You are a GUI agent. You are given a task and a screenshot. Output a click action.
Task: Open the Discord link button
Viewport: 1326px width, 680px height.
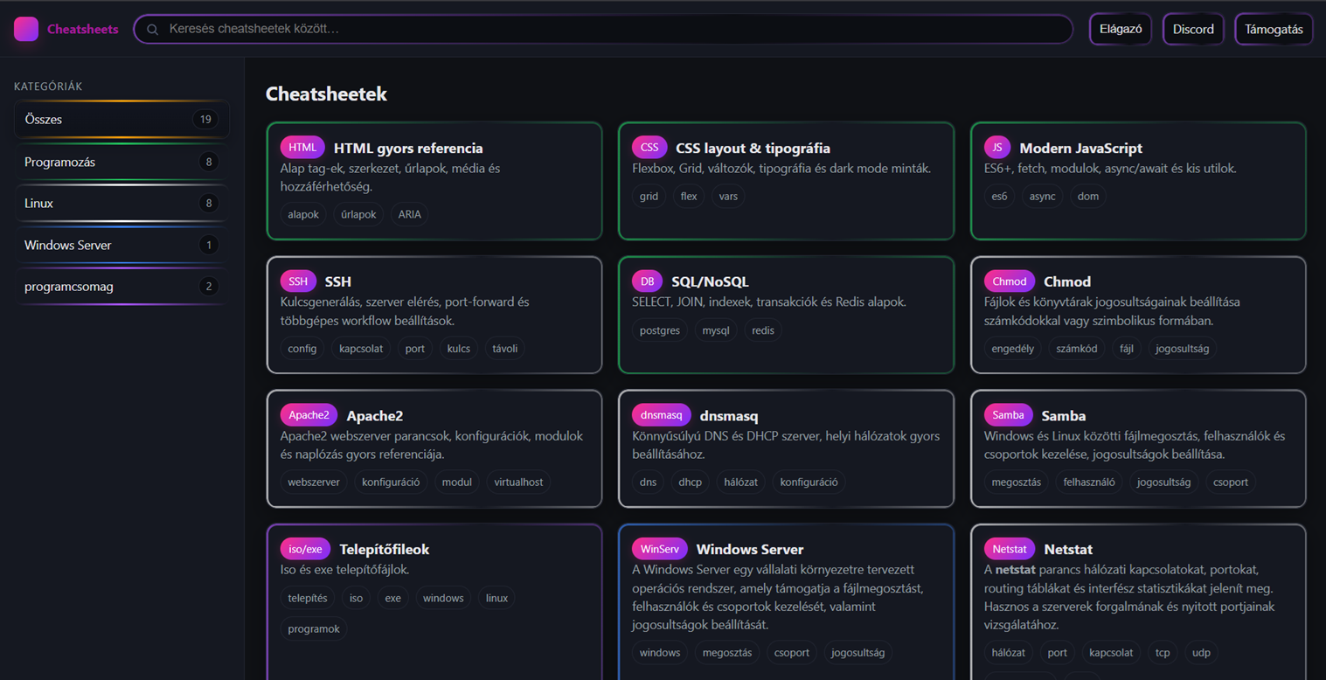1193,29
